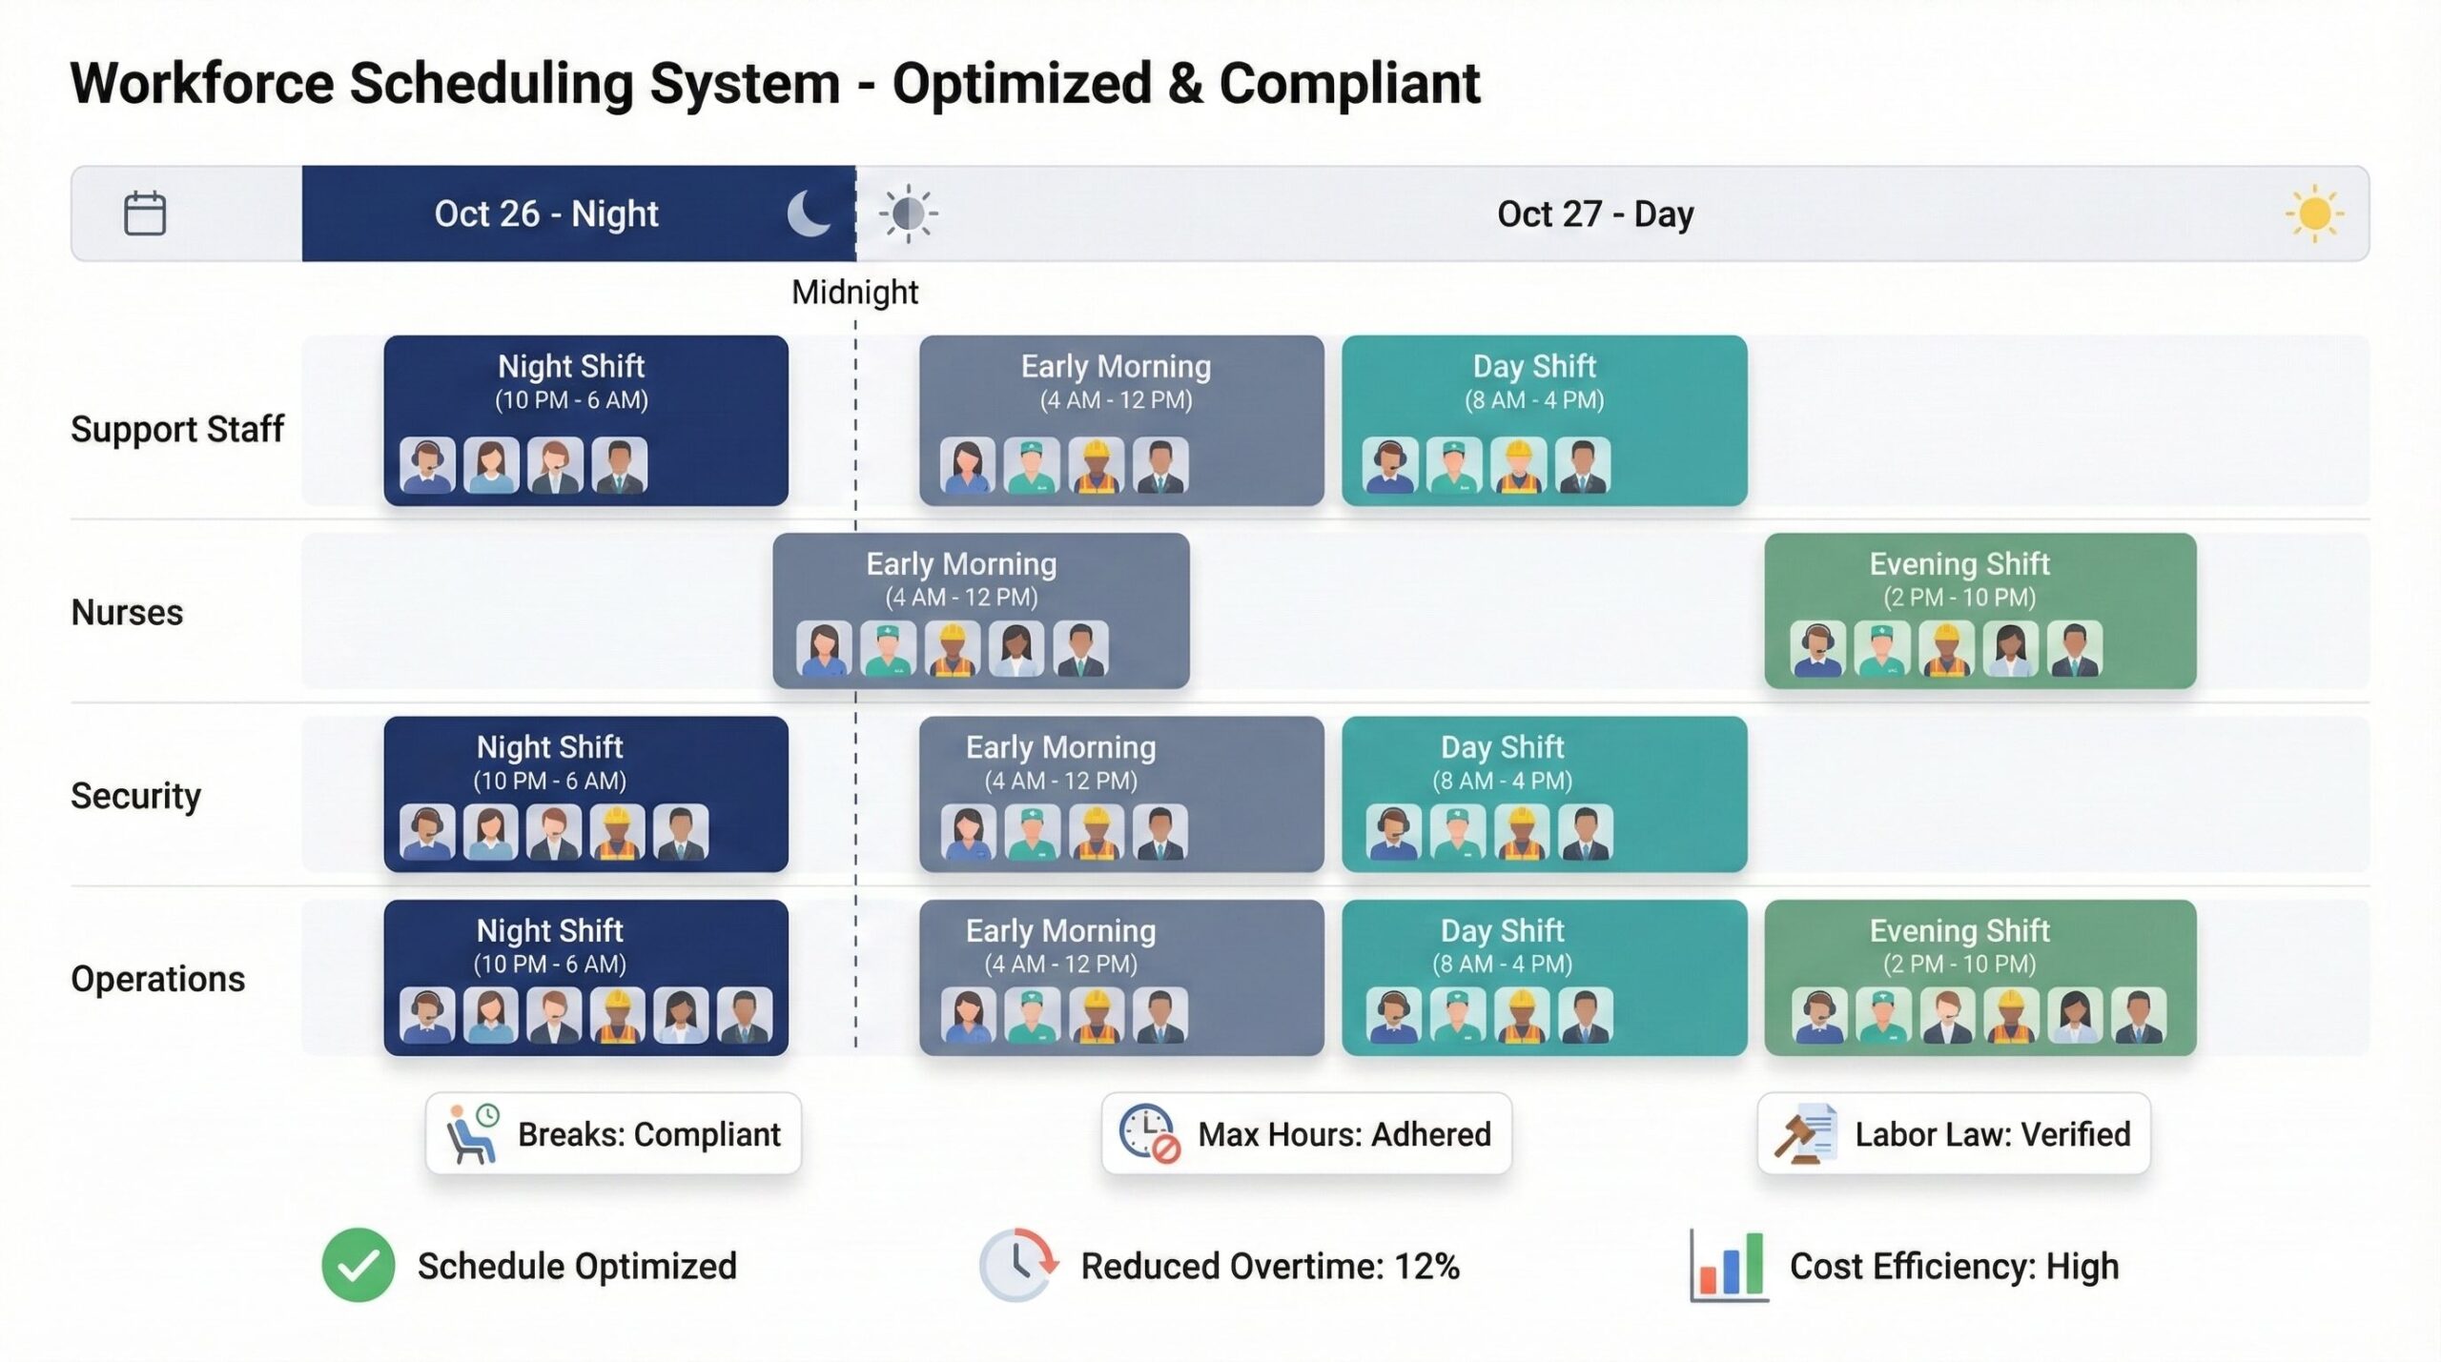The height and width of the screenshot is (1362, 2441).
Task: Toggle the Oct 27 Day header segment
Action: (x=1592, y=213)
